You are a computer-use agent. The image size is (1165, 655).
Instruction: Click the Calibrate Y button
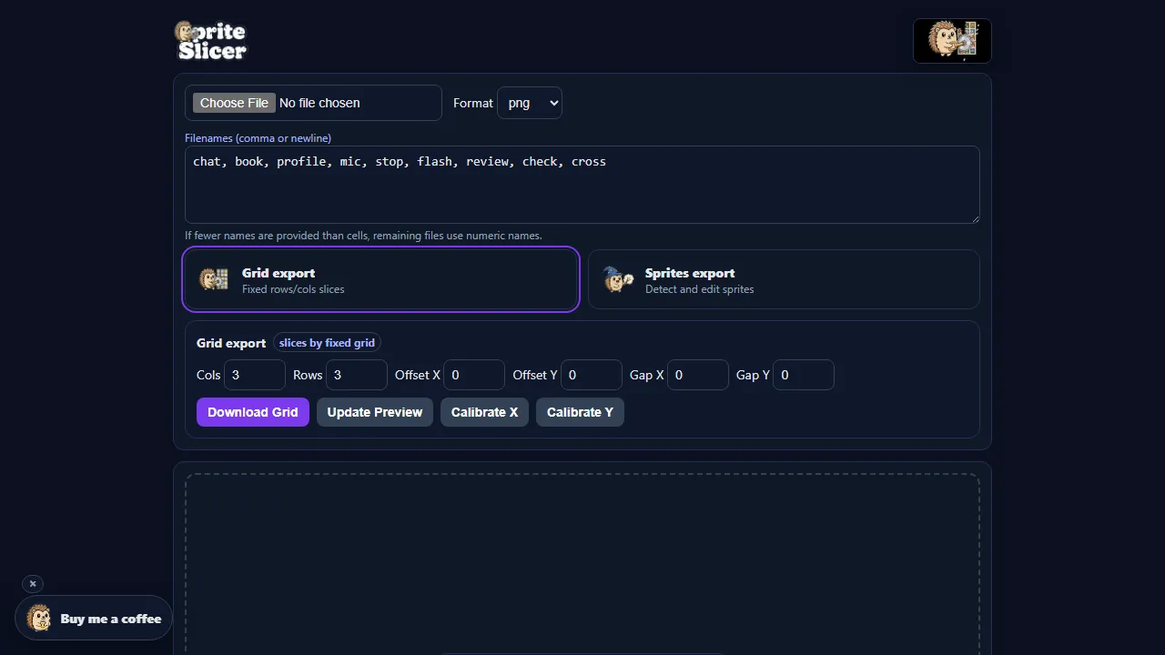click(580, 412)
